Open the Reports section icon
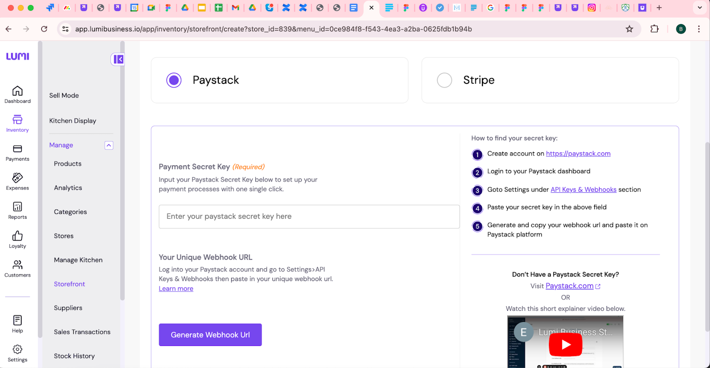Screen dimensions: 710x368 coord(17,206)
